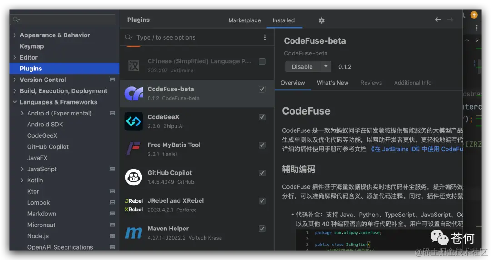
Task: Open the Additional Info tab
Action: point(413,83)
